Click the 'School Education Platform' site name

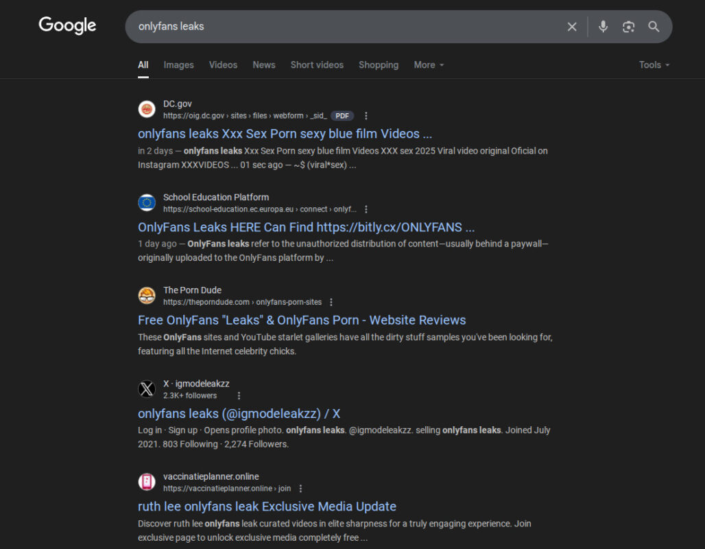click(216, 197)
